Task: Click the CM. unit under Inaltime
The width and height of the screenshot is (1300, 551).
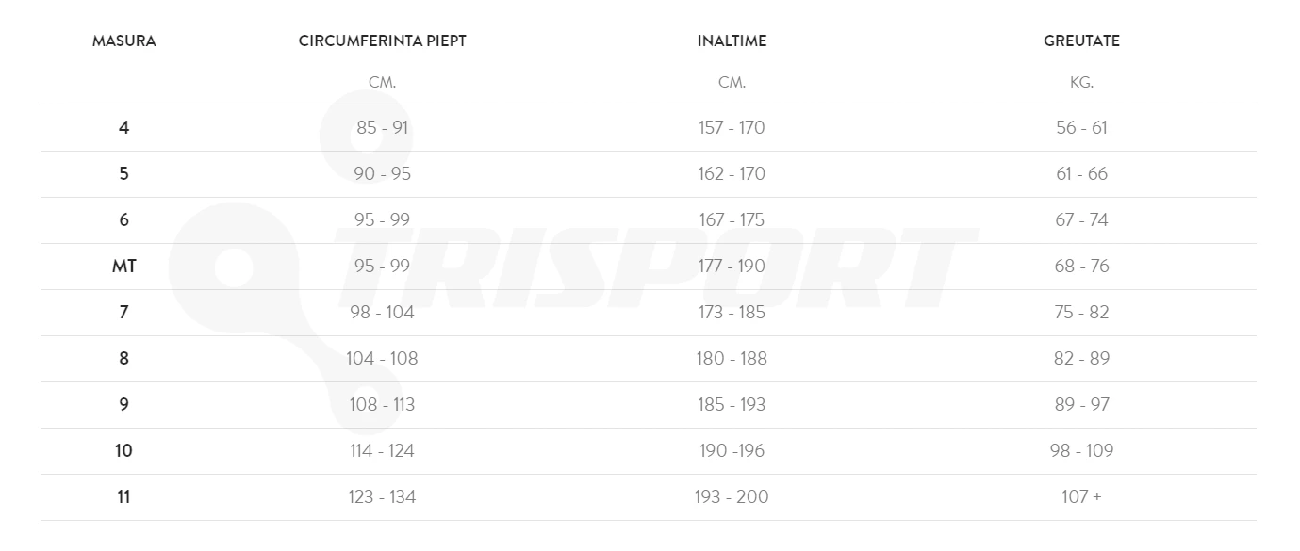Action: click(732, 83)
